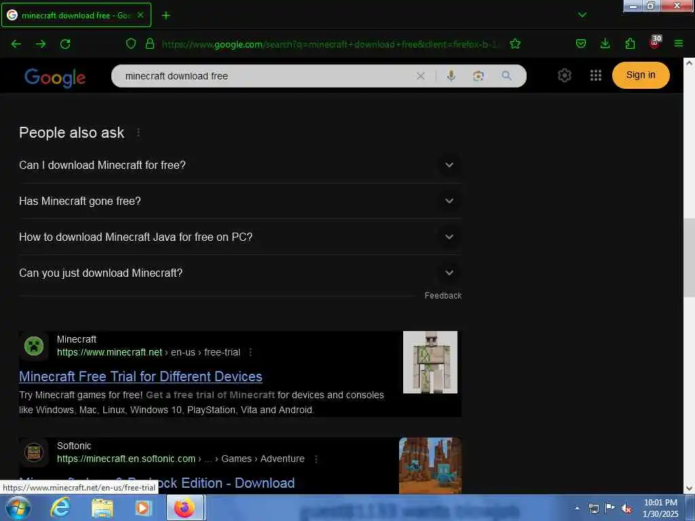The height and width of the screenshot is (521, 695).
Task: View site security padlock info
Action: [150, 44]
